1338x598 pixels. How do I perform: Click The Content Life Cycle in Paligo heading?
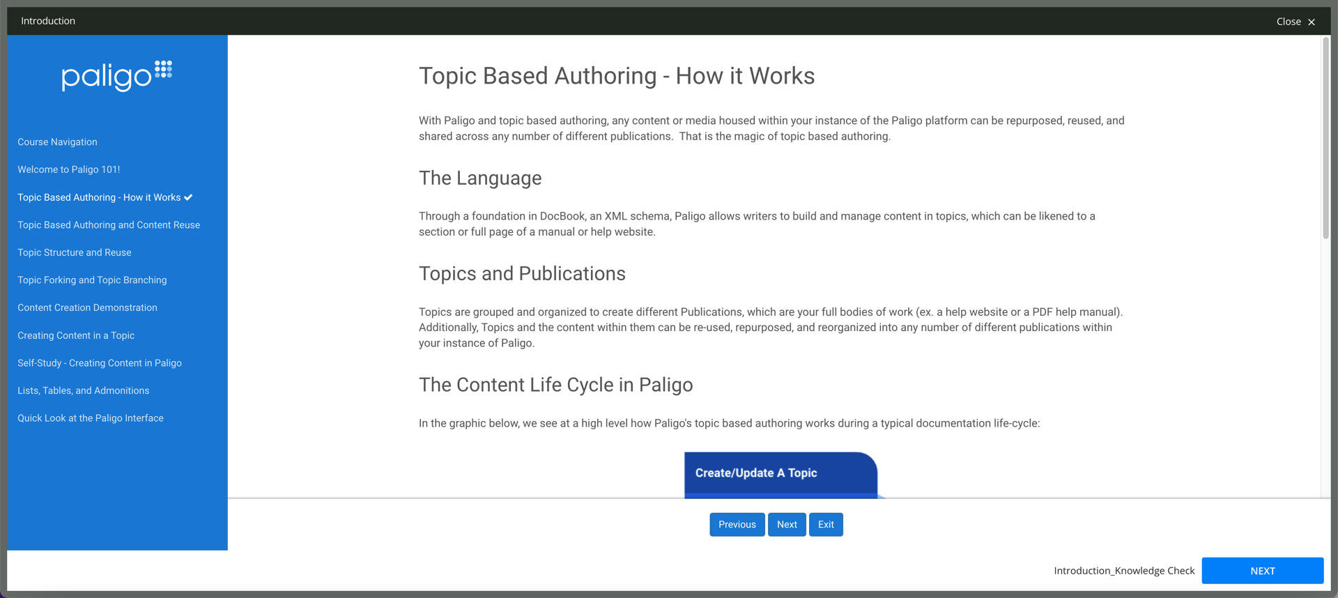555,385
